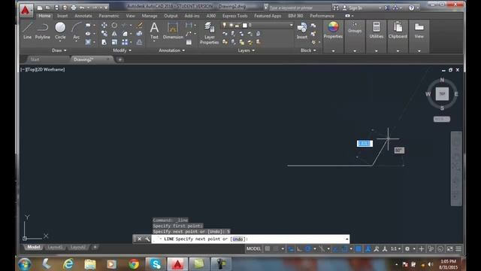Click the Table icon in Annotation panel
481x271 pixels.
tap(189, 42)
